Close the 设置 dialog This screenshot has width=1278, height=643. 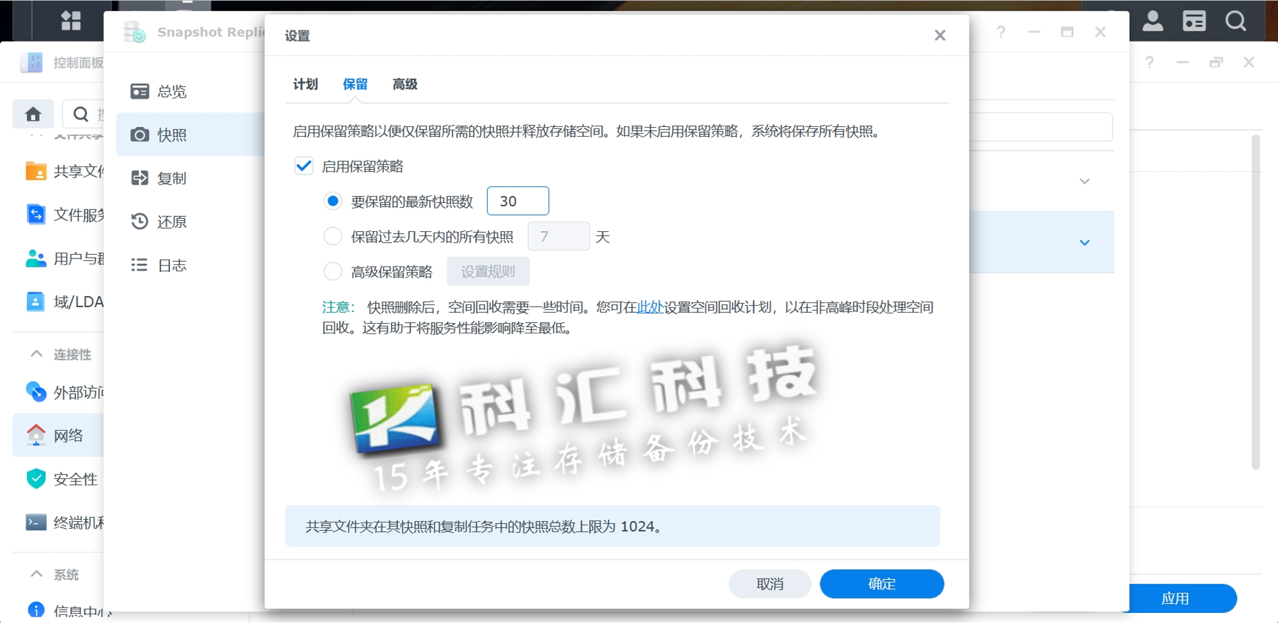(939, 35)
